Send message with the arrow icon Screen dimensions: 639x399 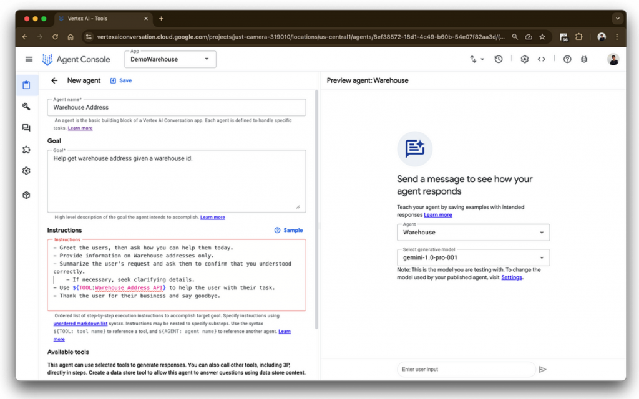(x=542, y=369)
